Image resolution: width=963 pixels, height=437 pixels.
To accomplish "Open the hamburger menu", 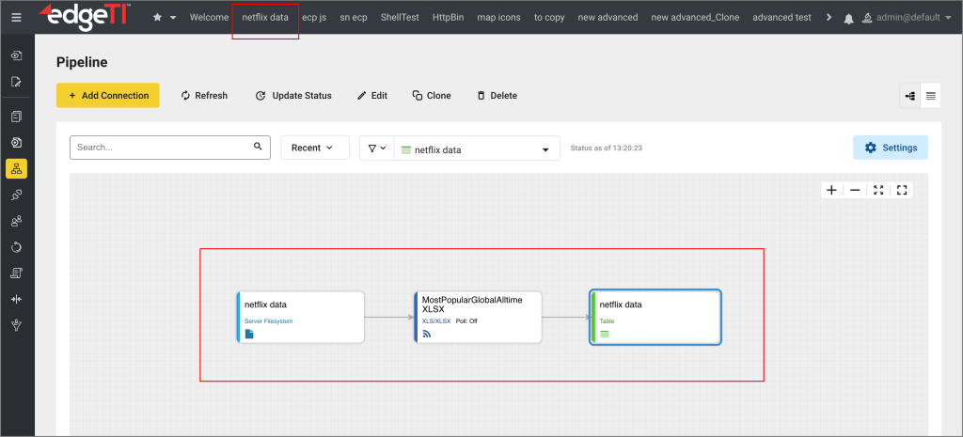I will [x=16, y=18].
